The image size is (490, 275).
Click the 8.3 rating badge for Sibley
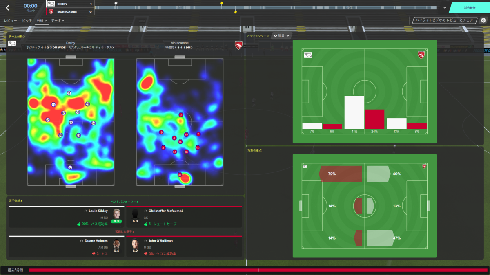pyautogui.click(x=116, y=221)
